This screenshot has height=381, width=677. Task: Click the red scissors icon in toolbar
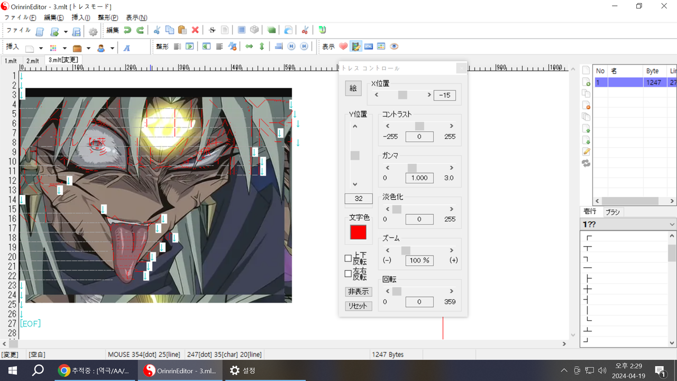[x=305, y=30]
